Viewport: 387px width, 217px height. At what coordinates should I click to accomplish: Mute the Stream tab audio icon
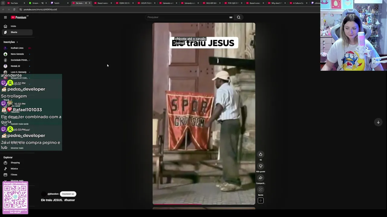click(42, 3)
